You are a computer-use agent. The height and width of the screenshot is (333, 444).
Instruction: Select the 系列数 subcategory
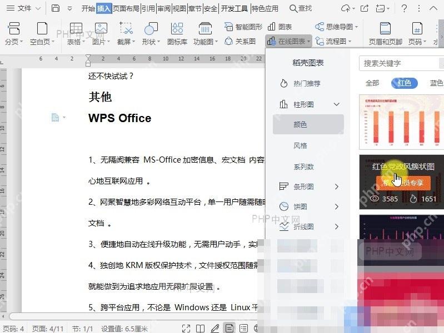(x=303, y=167)
